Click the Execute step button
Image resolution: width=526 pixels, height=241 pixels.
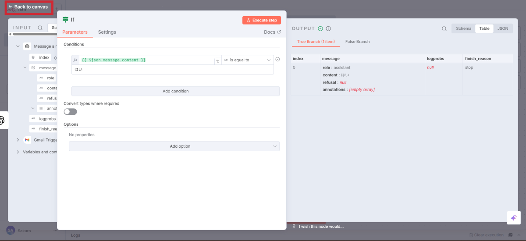click(261, 20)
